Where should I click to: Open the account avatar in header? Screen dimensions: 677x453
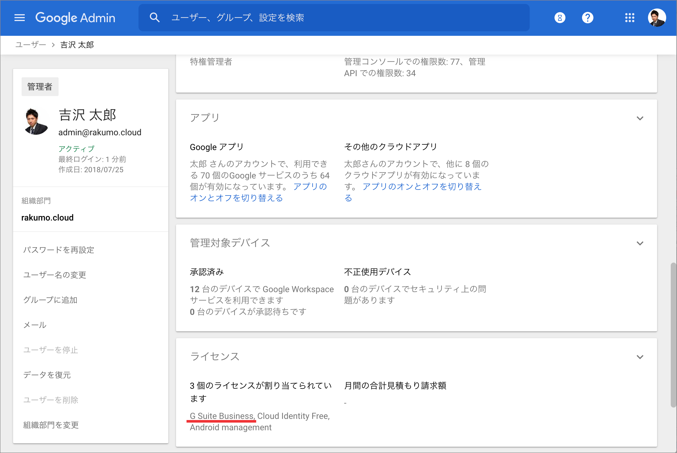(657, 18)
